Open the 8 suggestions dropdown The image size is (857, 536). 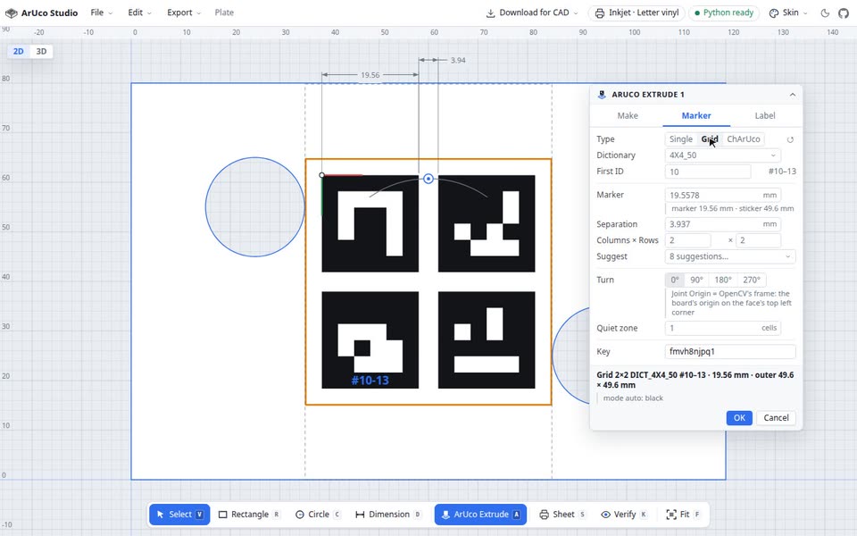point(729,256)
